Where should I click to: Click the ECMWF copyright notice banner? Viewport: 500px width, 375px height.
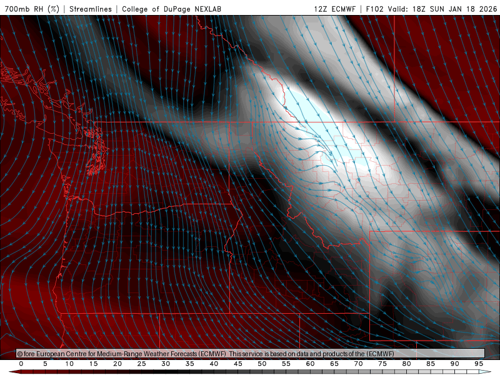click(251, 353)
